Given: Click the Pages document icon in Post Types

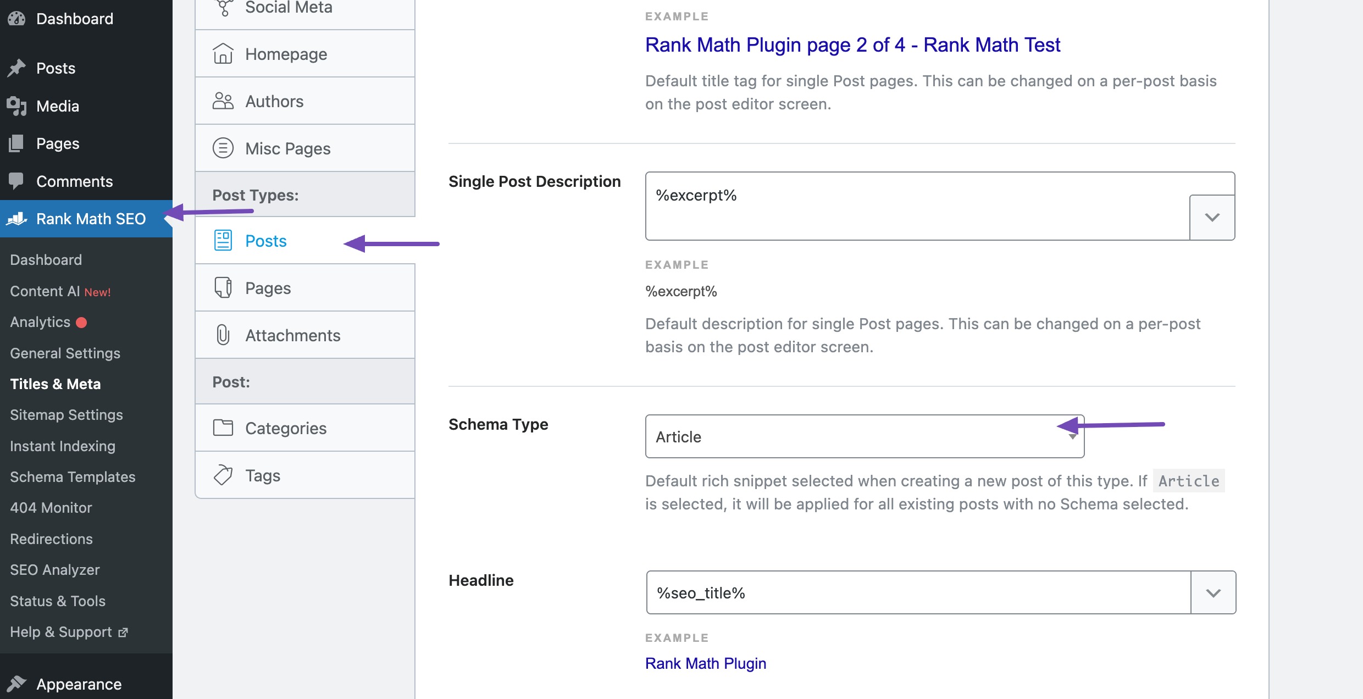Looking at the screenshot, I should (x=223, y=288).
